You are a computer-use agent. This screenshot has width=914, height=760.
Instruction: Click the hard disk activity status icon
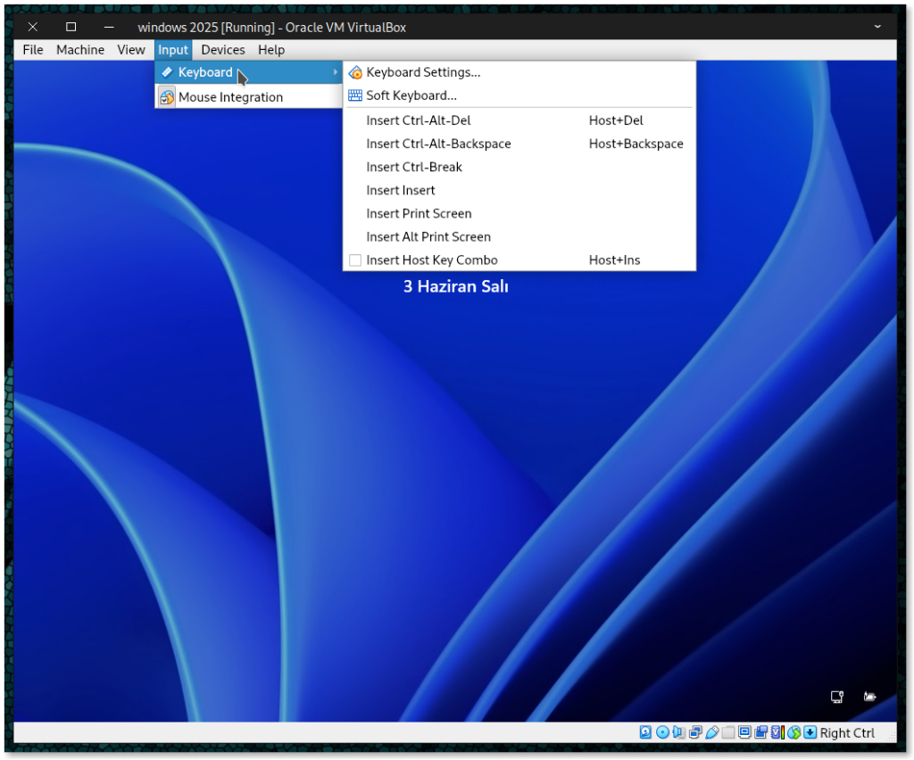(645, 732)
